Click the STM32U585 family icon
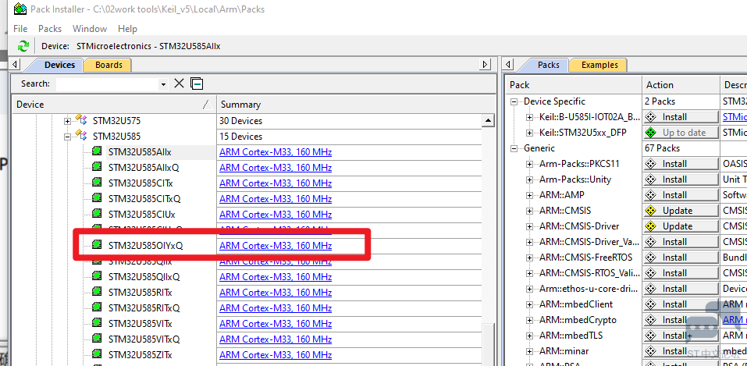This screenshot has width=747, height=366. point(81,137)
